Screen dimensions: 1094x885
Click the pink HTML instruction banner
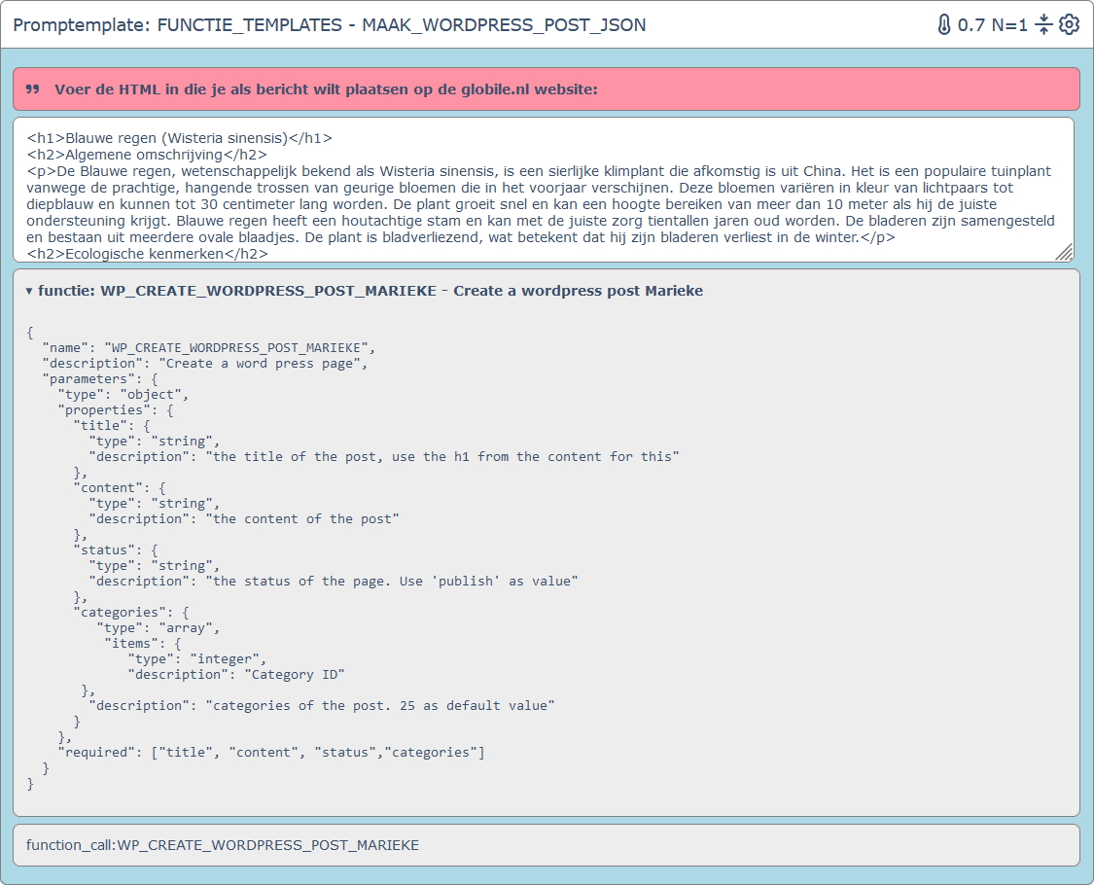pos(546,89)
